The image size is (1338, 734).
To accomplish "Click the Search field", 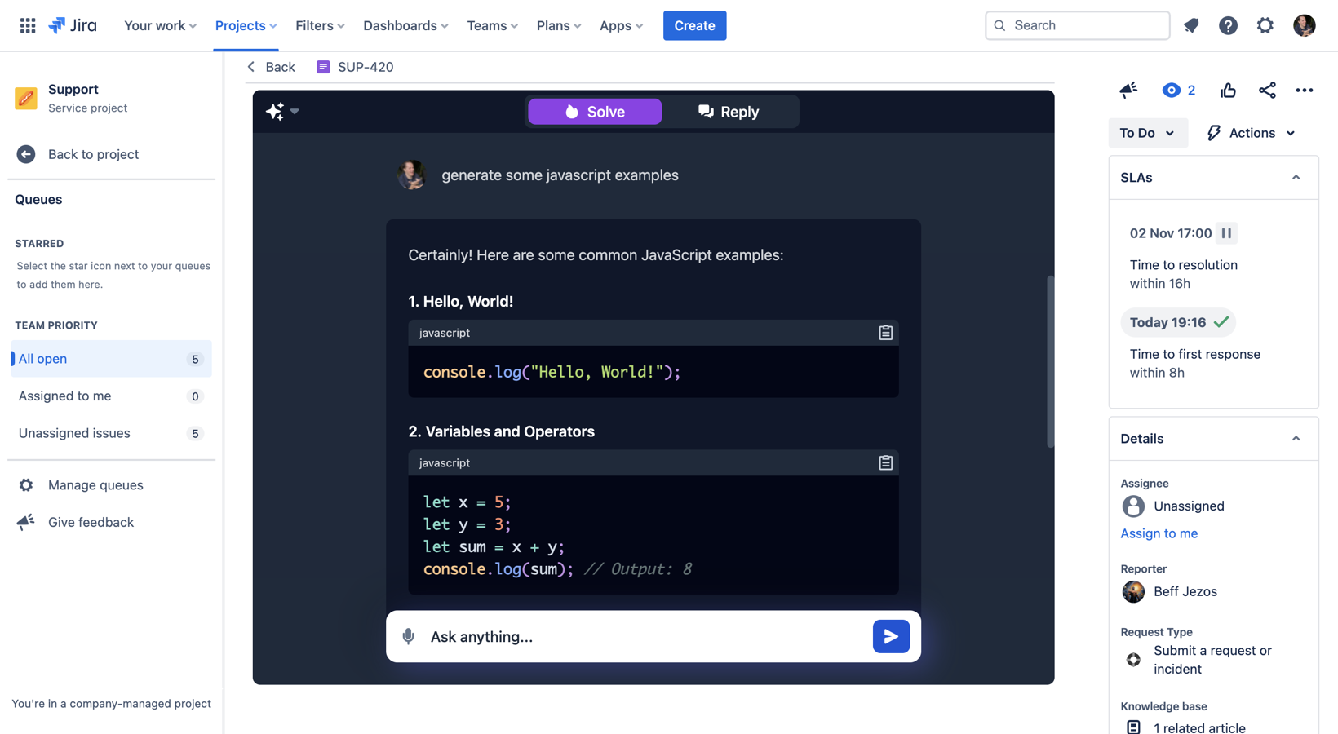I will (1077, 25).
